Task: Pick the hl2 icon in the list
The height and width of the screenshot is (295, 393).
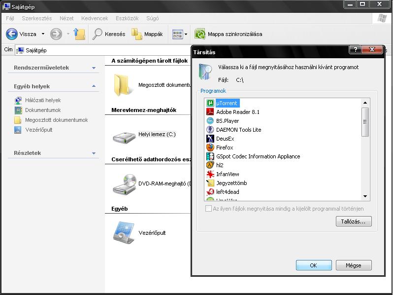Action: tap(210, 165)
